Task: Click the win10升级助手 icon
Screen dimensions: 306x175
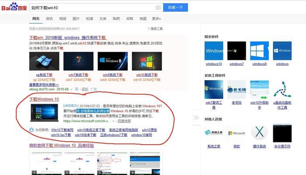Action: pos(260,89)
